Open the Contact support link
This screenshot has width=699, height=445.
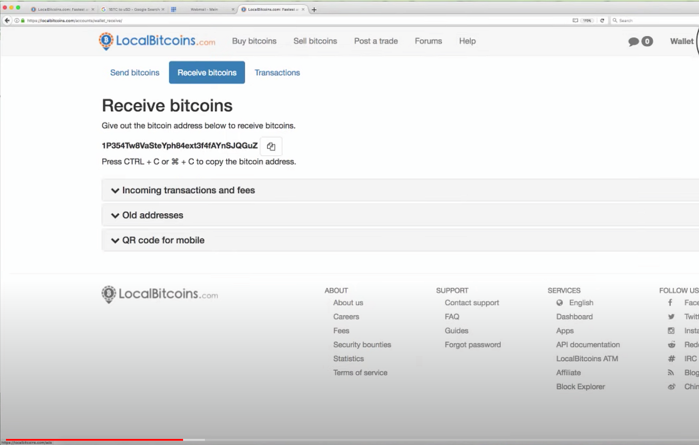472,302
